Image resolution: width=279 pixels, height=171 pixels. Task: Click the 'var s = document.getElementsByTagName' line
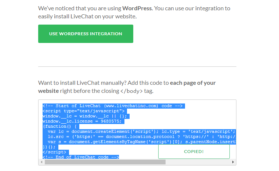point(141,142)
